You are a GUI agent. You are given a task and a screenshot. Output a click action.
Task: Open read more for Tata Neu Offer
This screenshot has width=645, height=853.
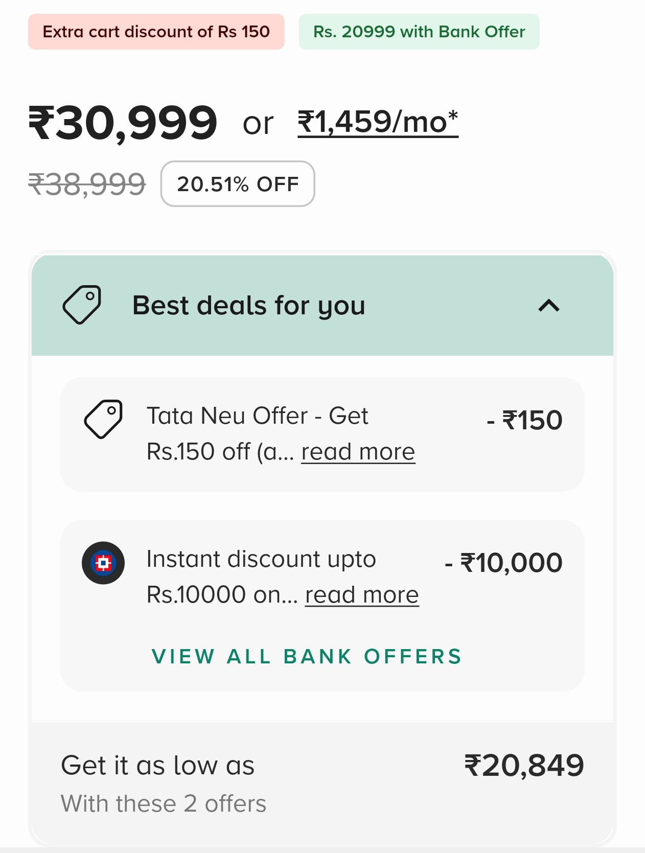(358, 452)
